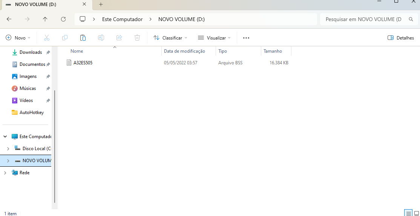Image resolution: width=420 pixels, height=216 pixels.
Task: Click the Paste clipboard icon
Action: tap(83, 38)
